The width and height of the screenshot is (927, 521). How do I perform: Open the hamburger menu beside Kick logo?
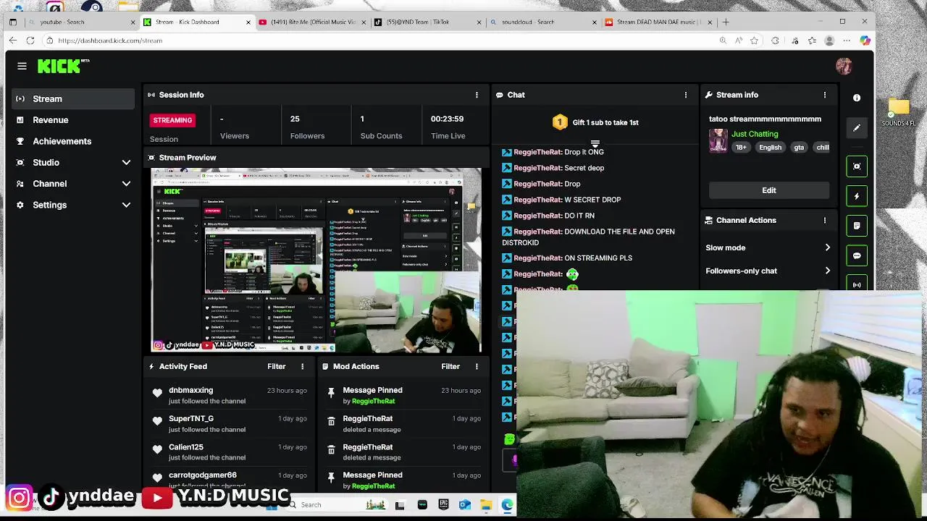point(22,66)
